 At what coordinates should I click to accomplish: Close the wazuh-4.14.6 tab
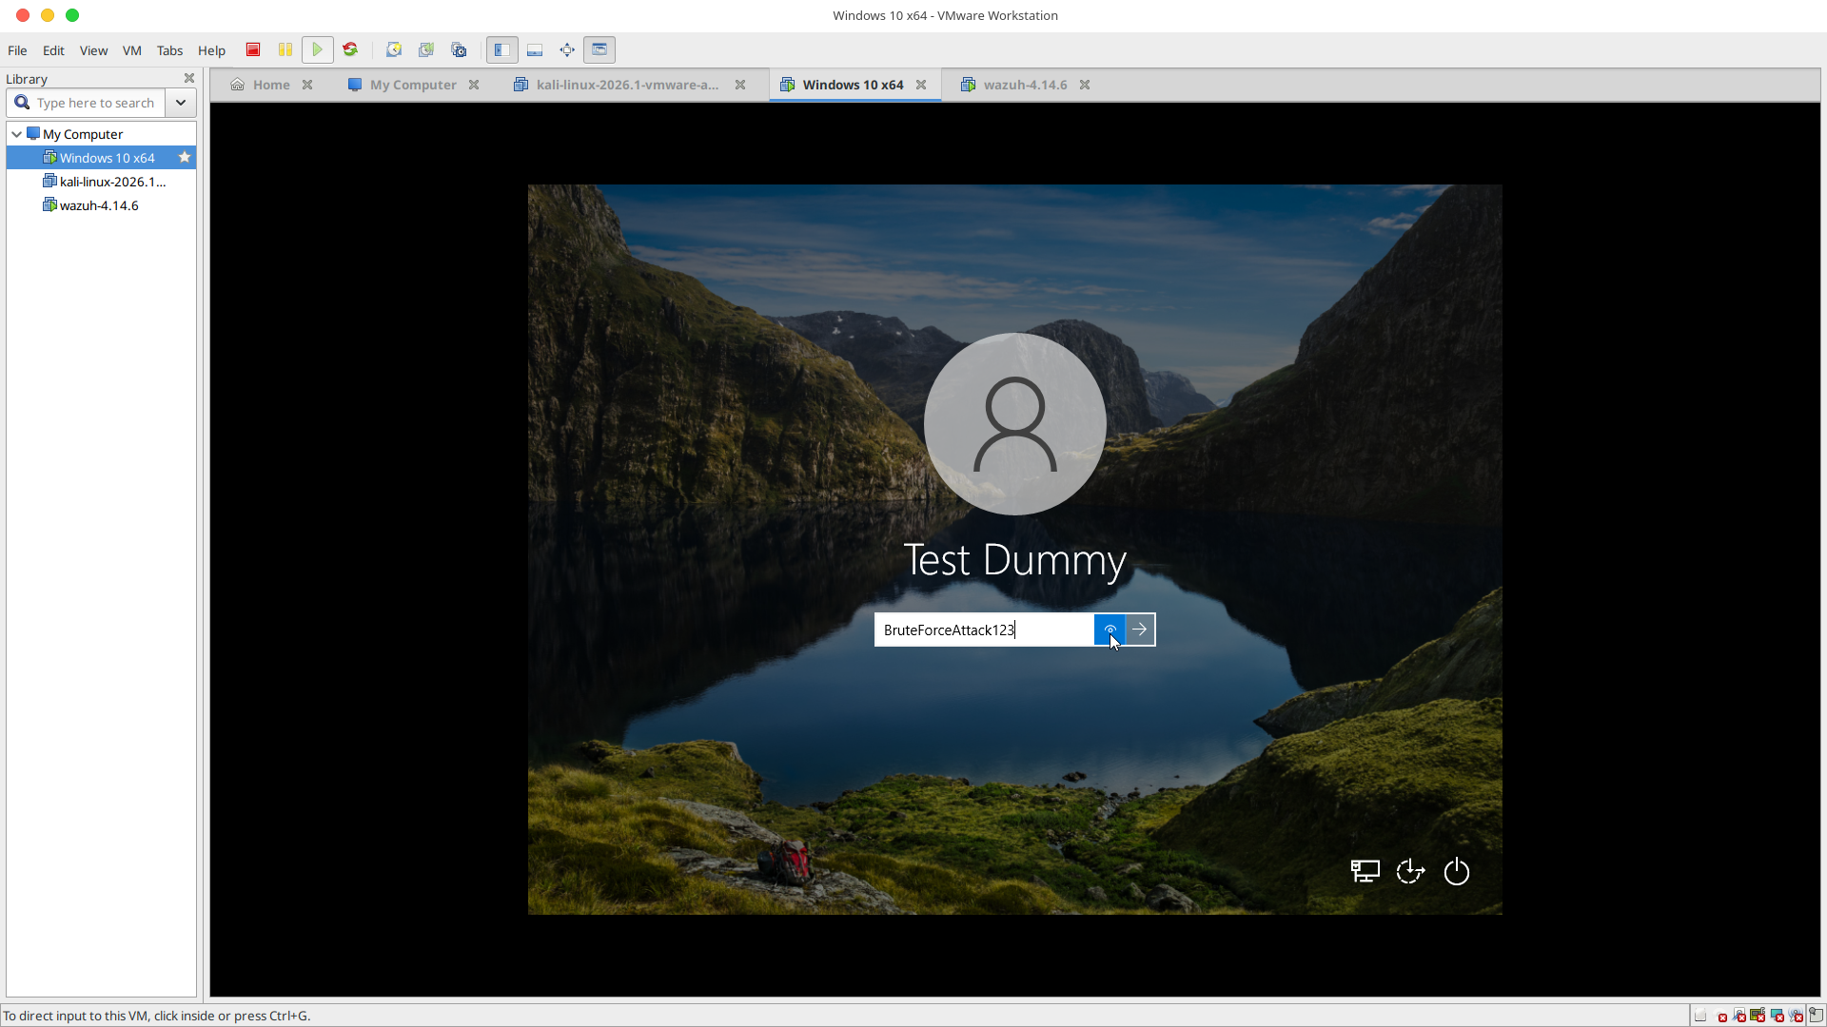pyautogui.click(x=1085, y=85)
